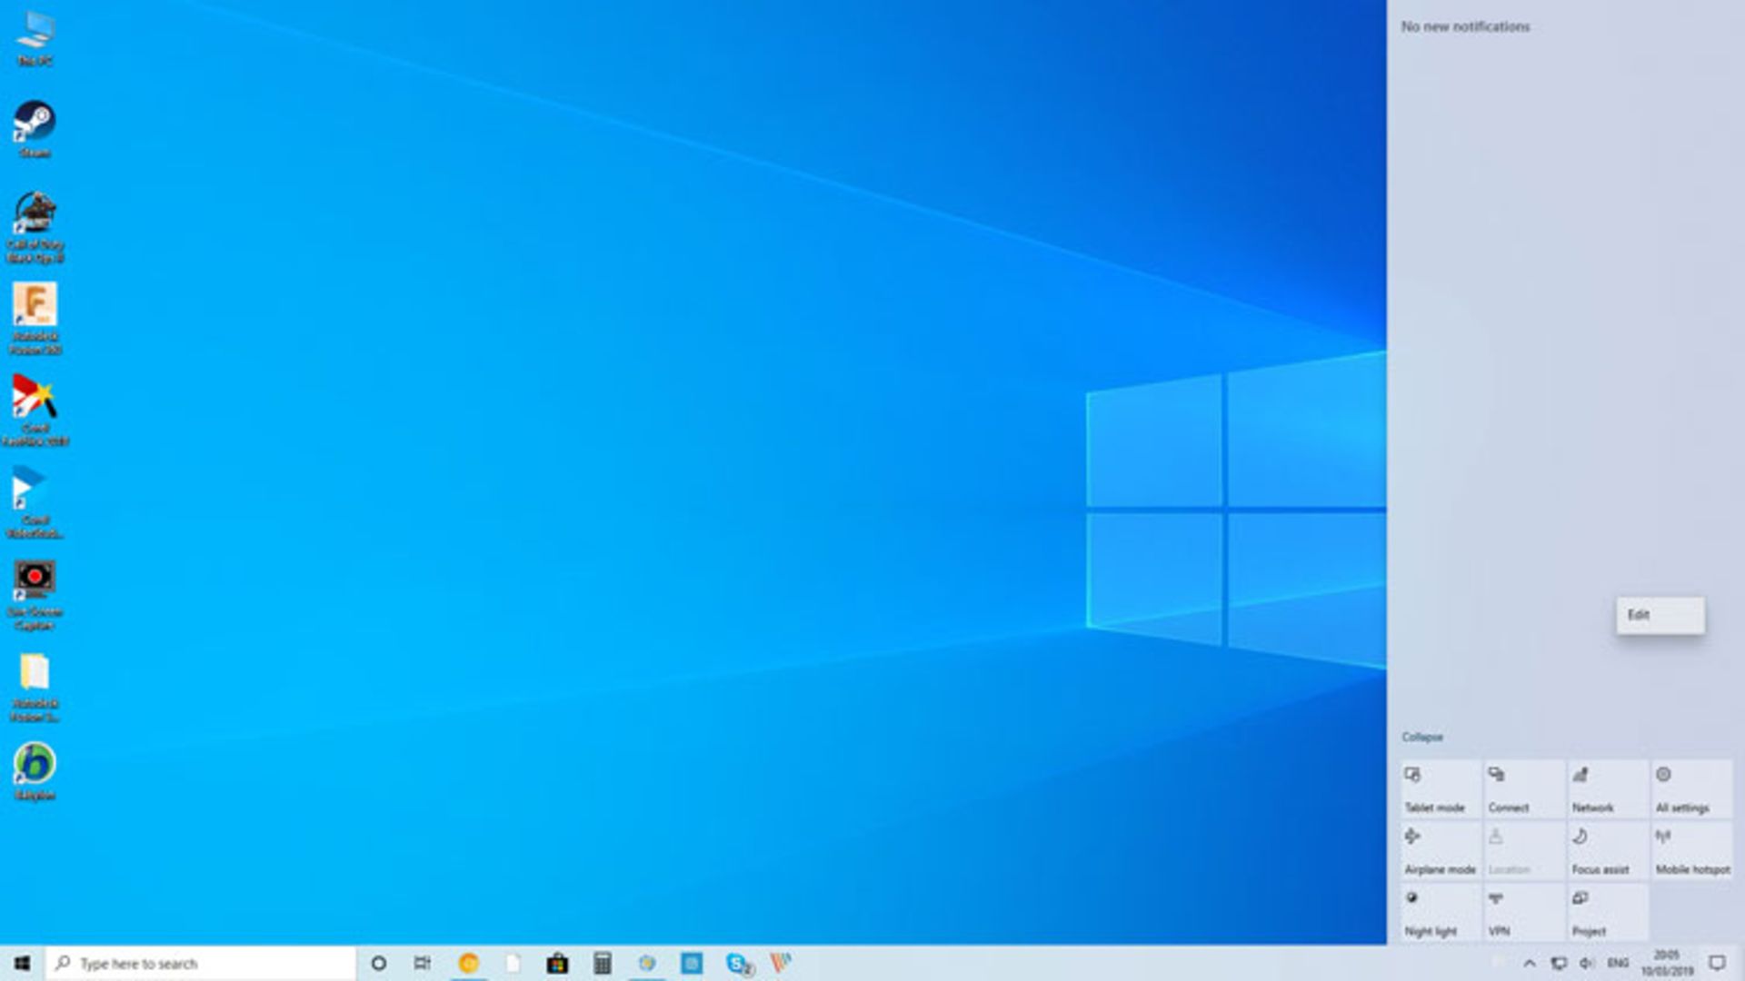
Task: Open All settings from quick actions
Action: [x=1689, y=788]
